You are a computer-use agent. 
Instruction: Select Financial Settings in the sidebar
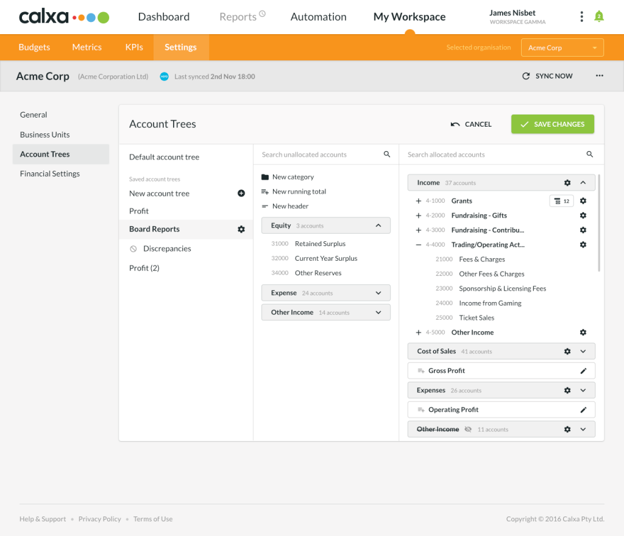[50, 174]
